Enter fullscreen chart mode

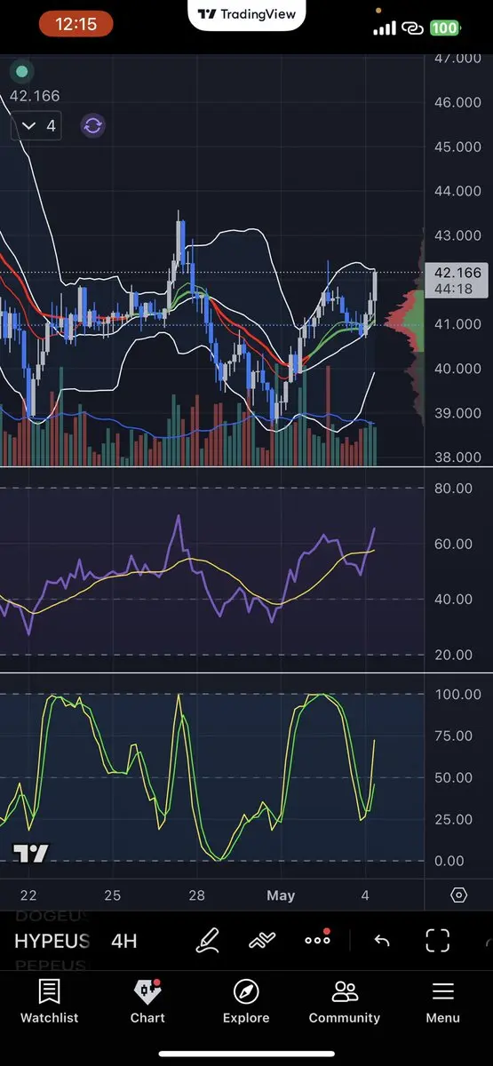coord(438,941)
